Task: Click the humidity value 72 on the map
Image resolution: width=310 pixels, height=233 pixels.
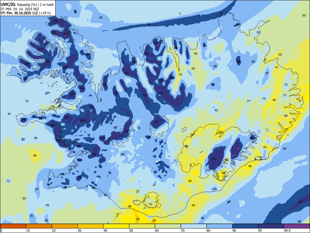Action: [x=8, y=181]
